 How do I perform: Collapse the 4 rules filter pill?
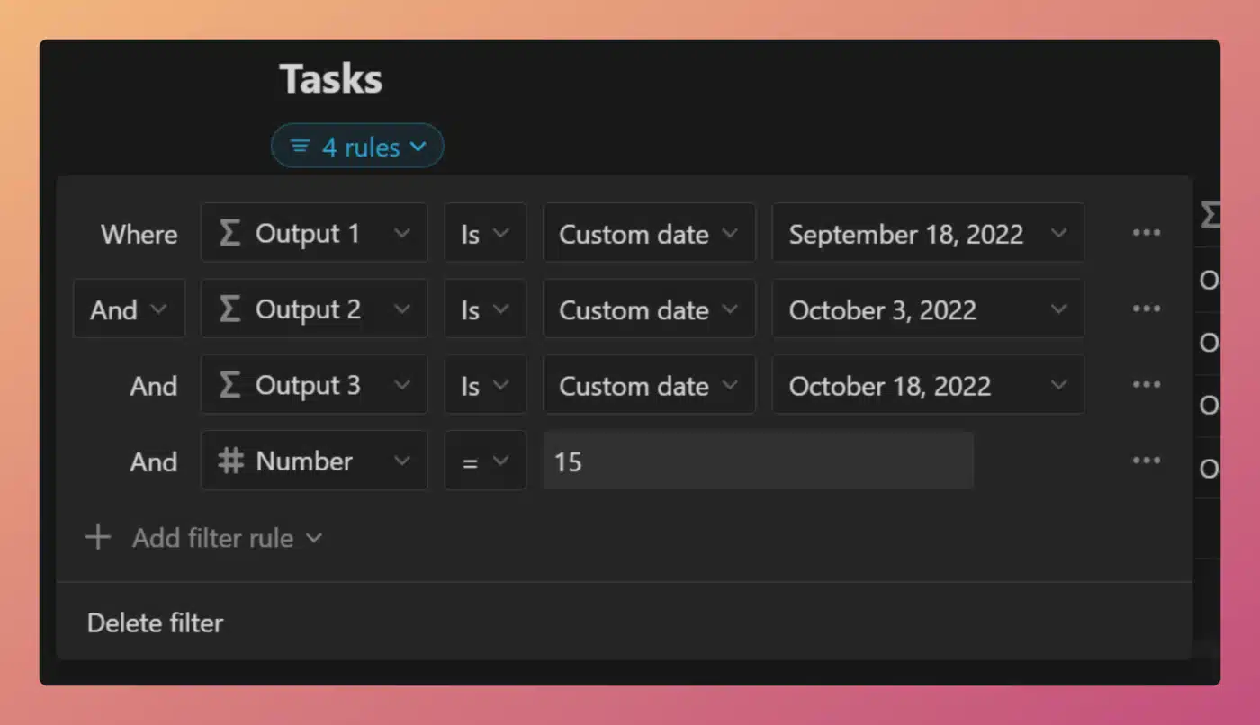357,146
